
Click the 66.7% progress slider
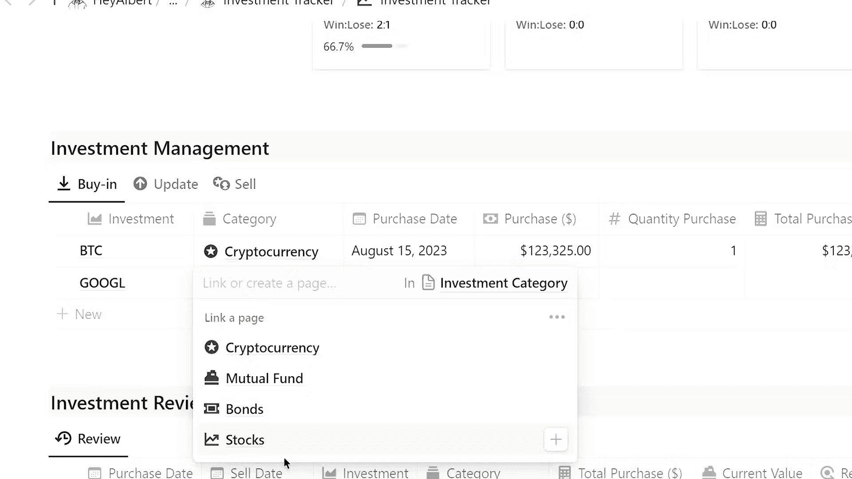(x=383, y=46)
